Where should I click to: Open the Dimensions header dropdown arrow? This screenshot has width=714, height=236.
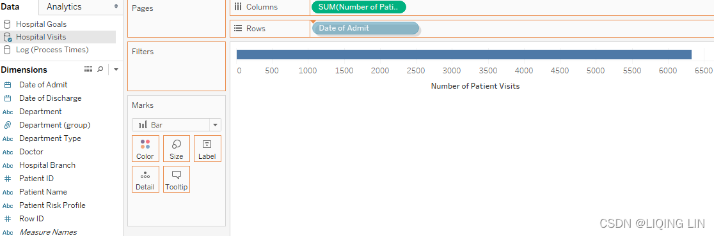coord(116,70)
